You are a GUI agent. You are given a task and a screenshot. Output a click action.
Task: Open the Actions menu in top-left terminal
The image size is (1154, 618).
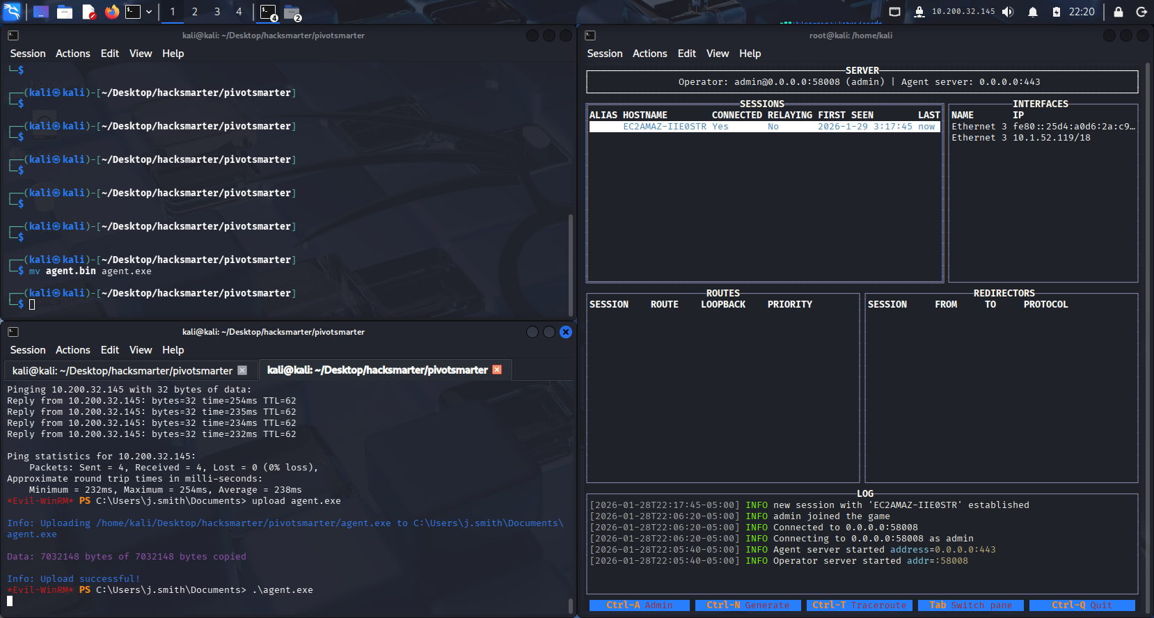coord(72,54)
